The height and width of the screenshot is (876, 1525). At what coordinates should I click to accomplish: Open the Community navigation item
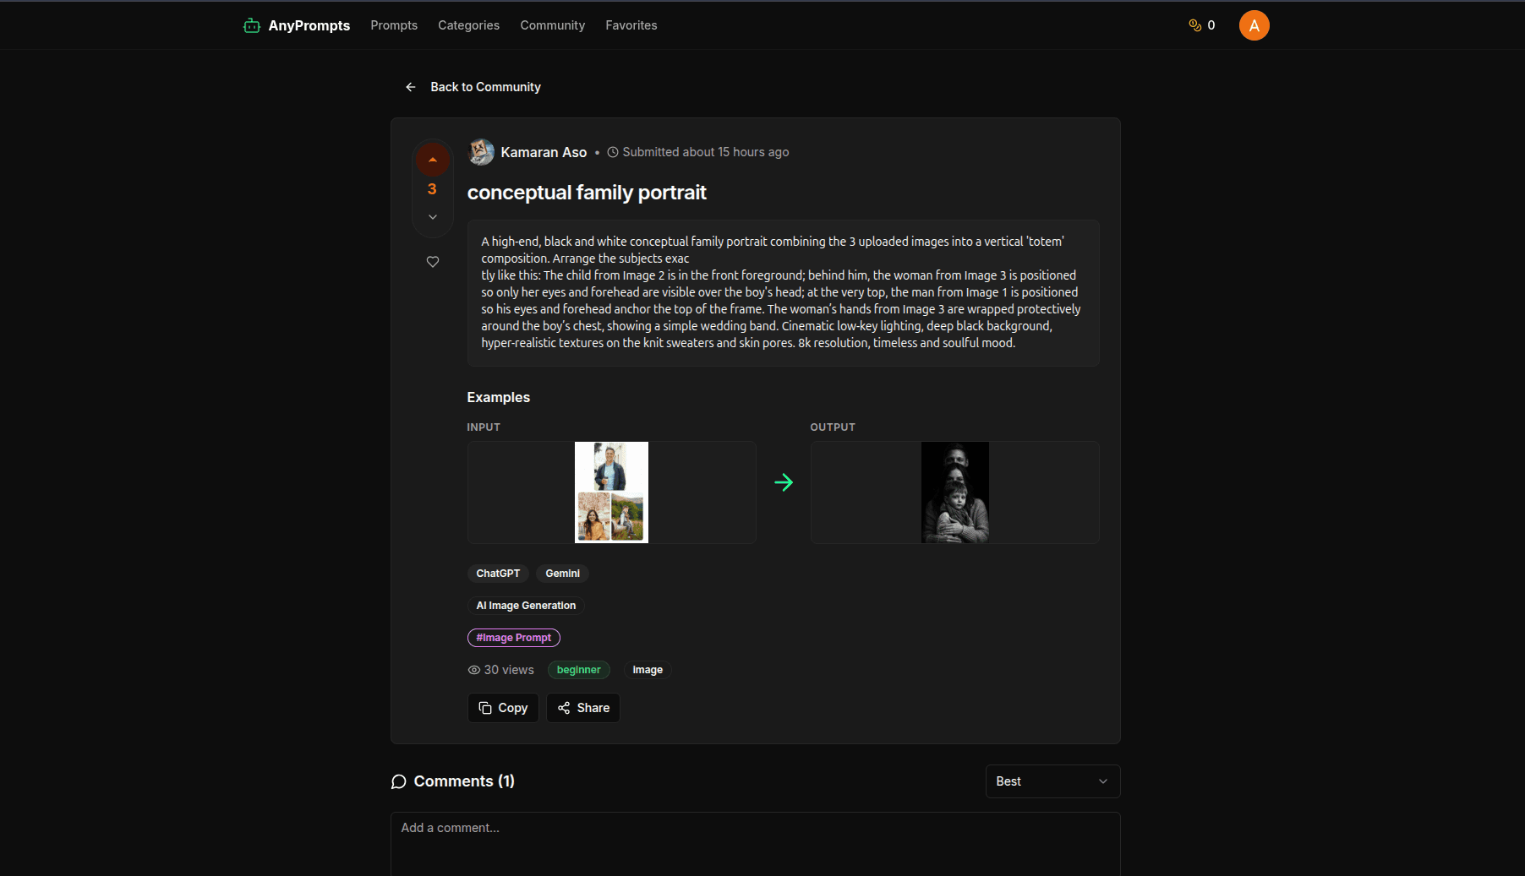pos(552,25)
